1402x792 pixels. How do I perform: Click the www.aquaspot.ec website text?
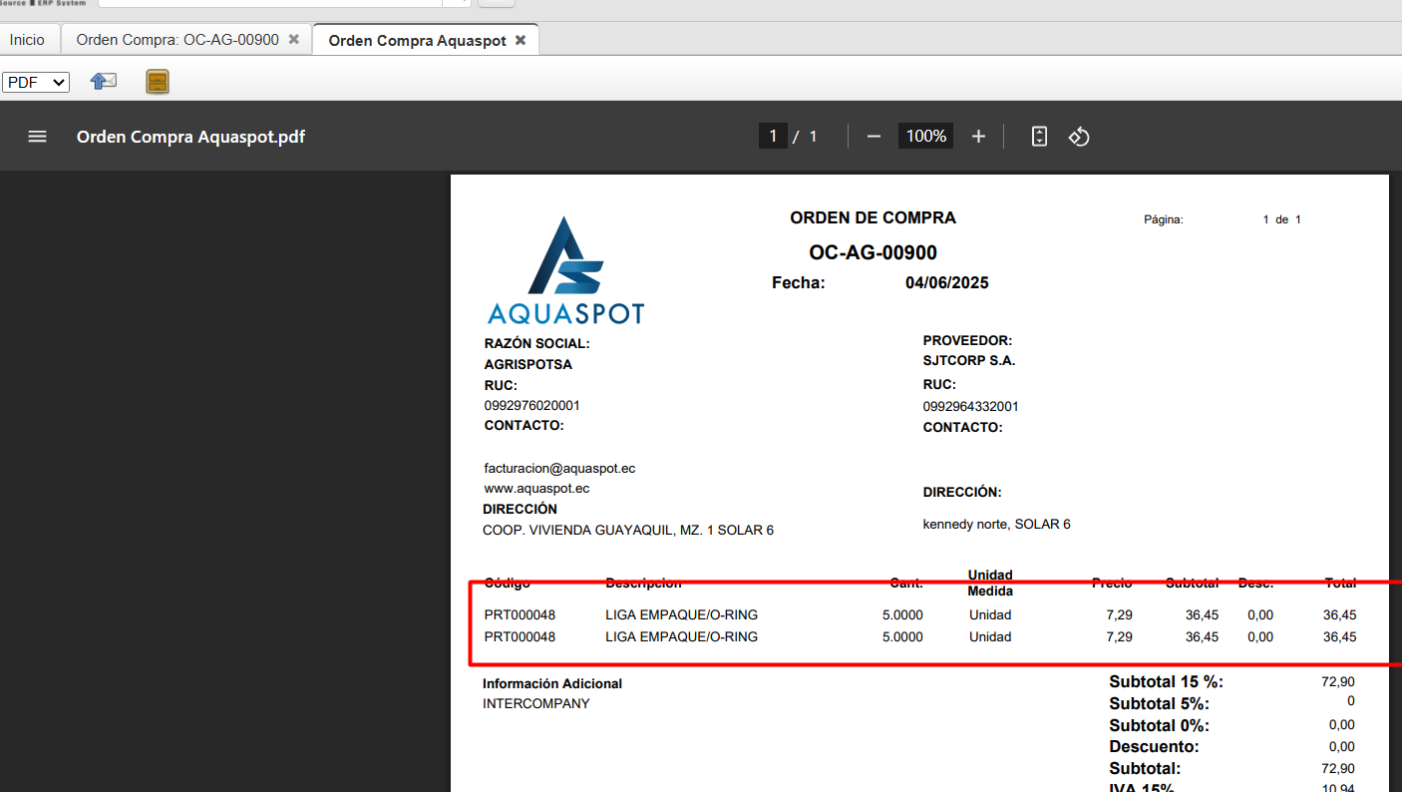(536, 489)
